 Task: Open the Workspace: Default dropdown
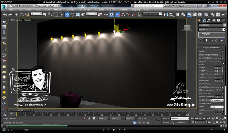pos(47,6)
